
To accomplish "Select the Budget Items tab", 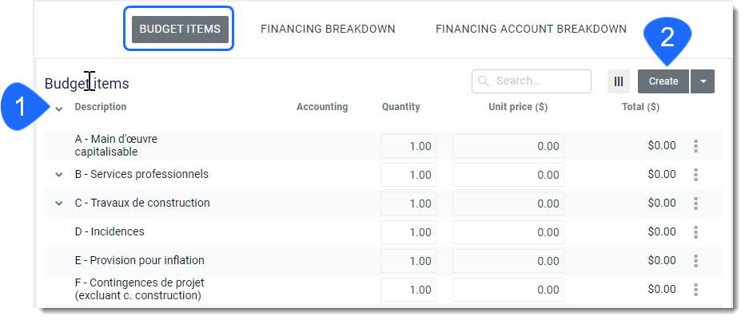I will [x=180, y=29].
